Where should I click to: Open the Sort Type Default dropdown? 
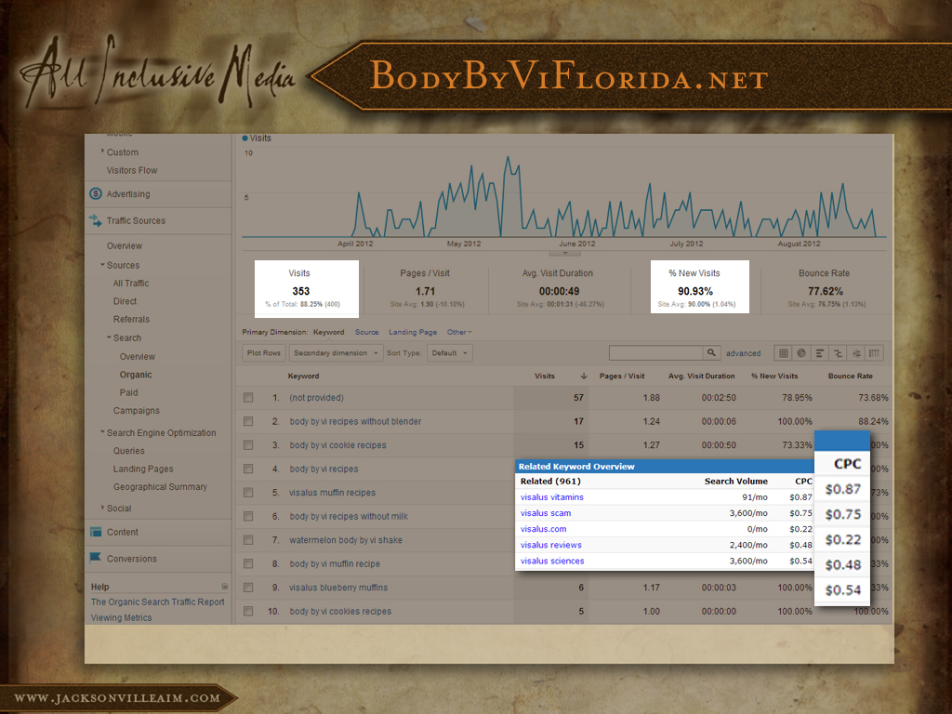(x=450, y=353)
